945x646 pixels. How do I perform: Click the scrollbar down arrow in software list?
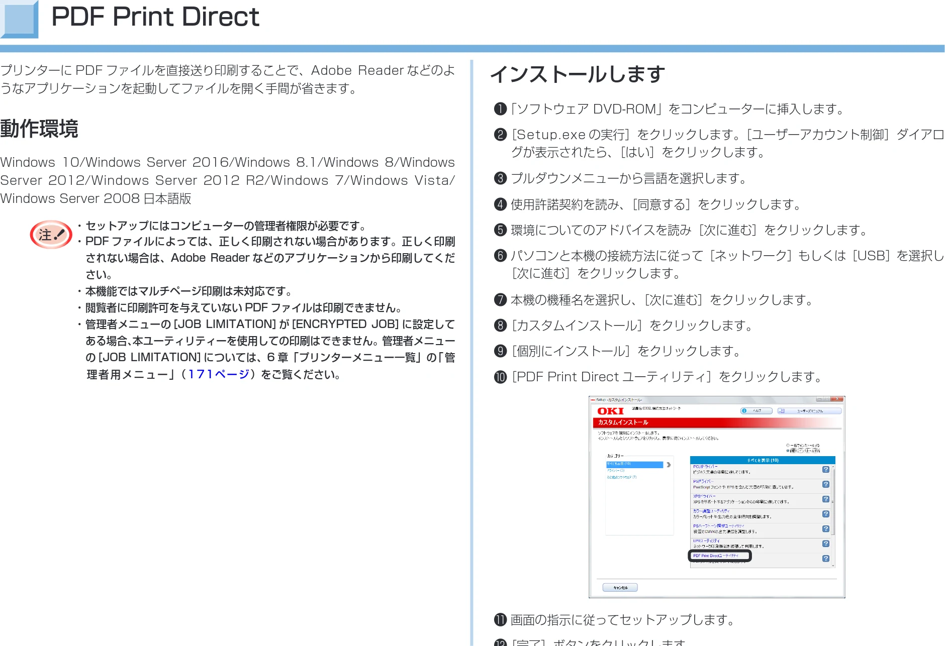[833, 566]
